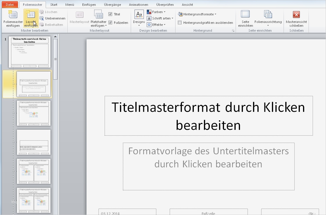Select the first slide master thumbnail
The image size is (326, 215).
coord(30,52)
